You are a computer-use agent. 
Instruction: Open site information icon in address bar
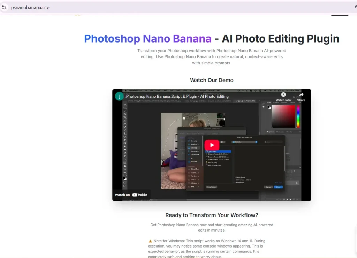4,7
